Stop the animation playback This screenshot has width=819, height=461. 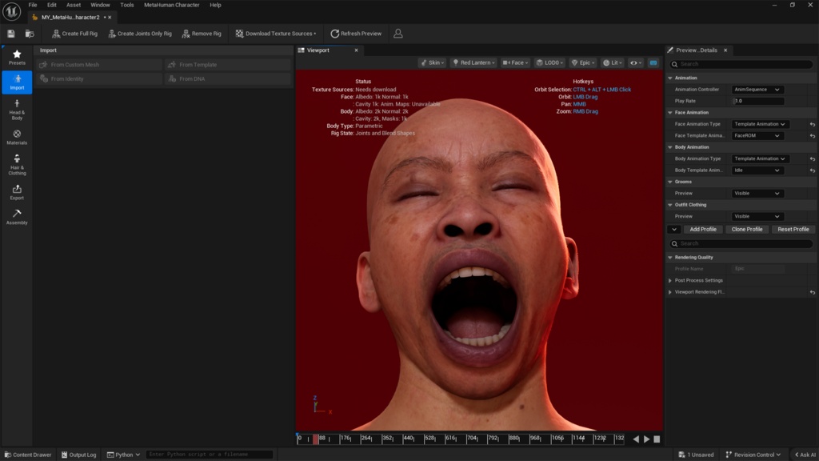click(657, 439)
